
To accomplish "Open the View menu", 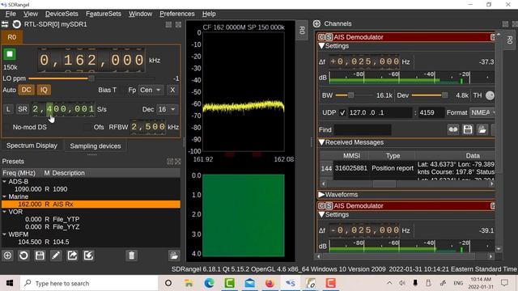I will (x=31, y=14).
